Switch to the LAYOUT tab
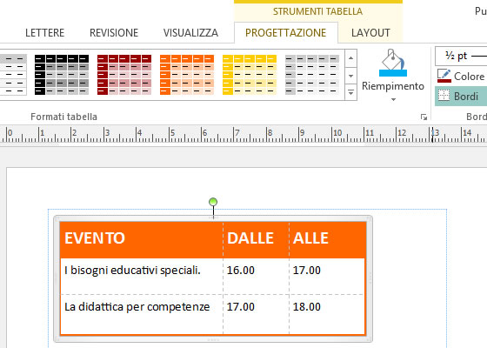The height and width of the screenshot is (348, 487). pyautogui.click(x=370, y=33)
